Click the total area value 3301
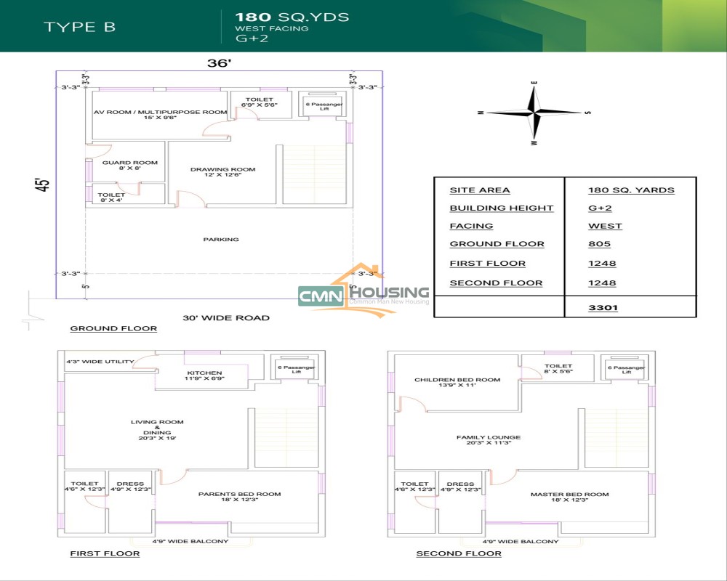This screenshot has width=727, height=581. 603,307
